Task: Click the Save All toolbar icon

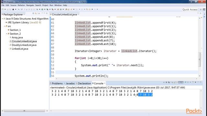Action: point(10,9)
